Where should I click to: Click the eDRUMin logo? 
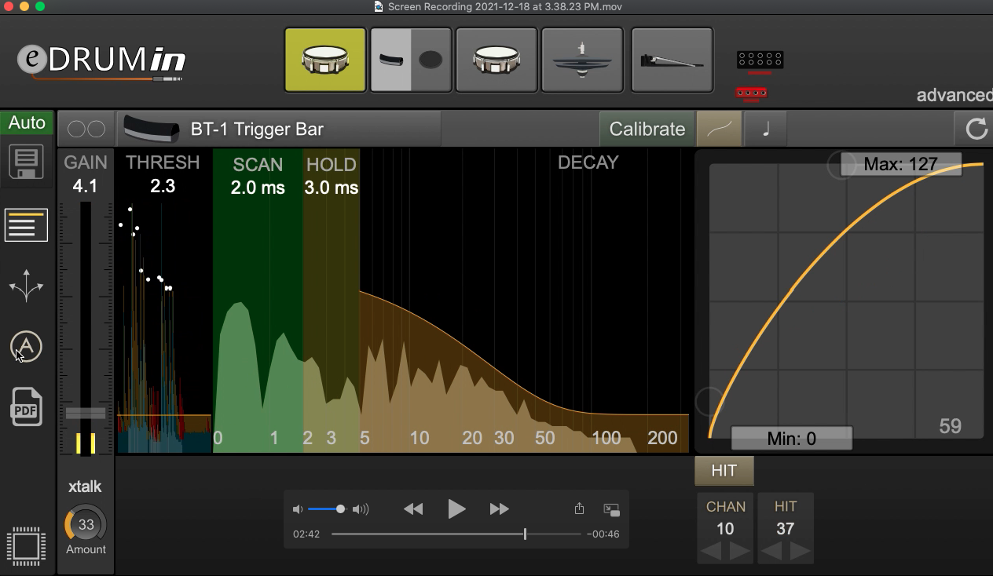point(102,61)
